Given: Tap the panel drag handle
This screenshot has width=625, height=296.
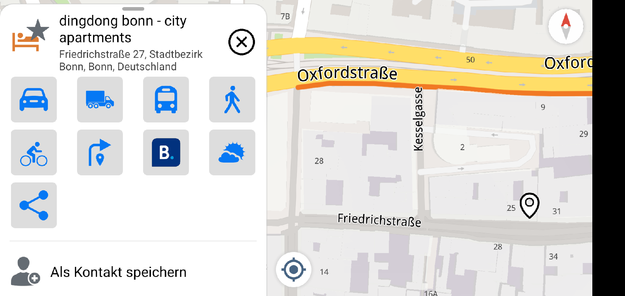Looking at the screenshot, I should click(133, 9).
